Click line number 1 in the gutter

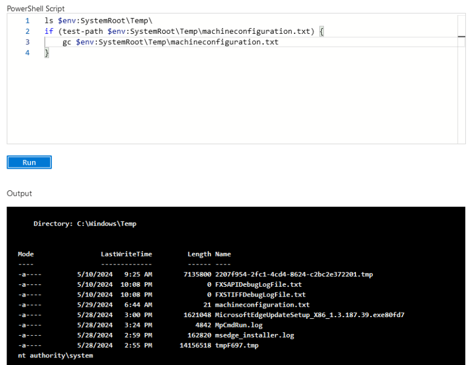point(27,21)
